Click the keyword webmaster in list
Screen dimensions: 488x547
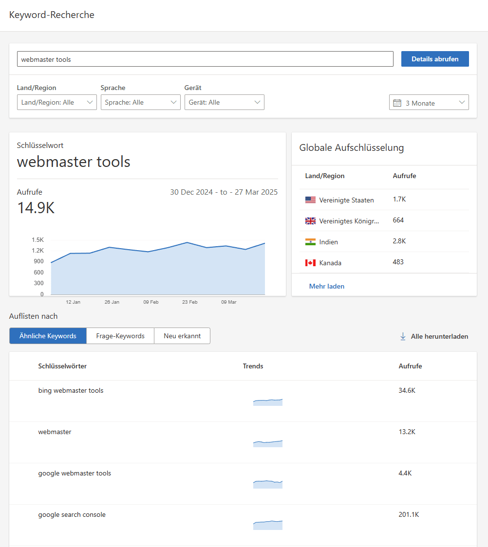click(x=55, y=432)
